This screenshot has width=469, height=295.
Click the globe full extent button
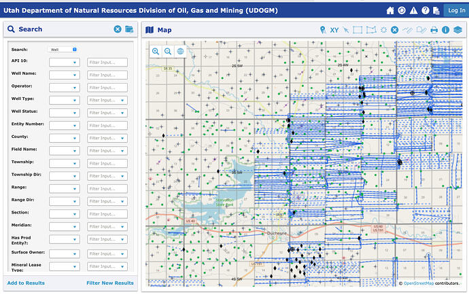[180, 52]
